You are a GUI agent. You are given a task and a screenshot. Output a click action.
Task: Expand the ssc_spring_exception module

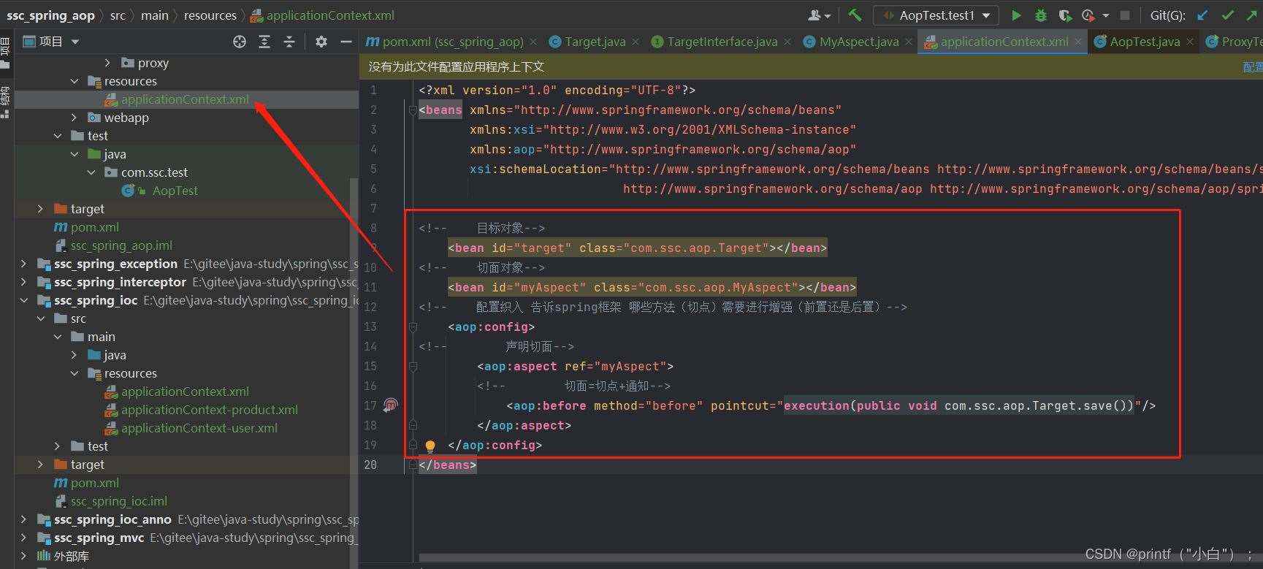pyautogui.click(x=24, y=264)
